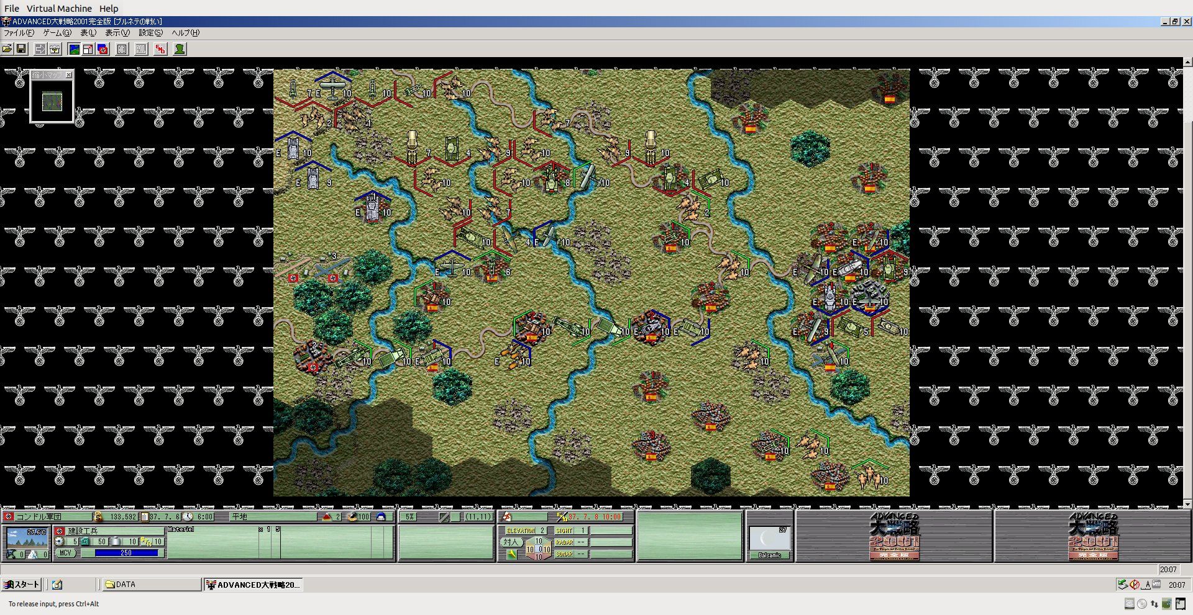Open the 表(L) menu
Image resolution: width=1193 pixels, height=615 pixels.
(x=88, y=33)
